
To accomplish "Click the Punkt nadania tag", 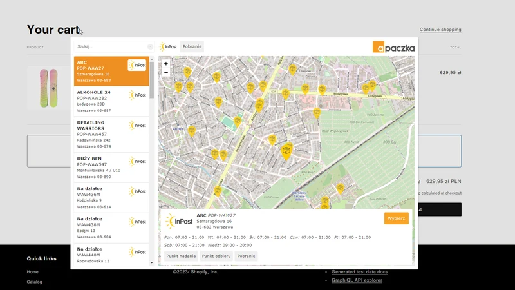I will (181, 256).
